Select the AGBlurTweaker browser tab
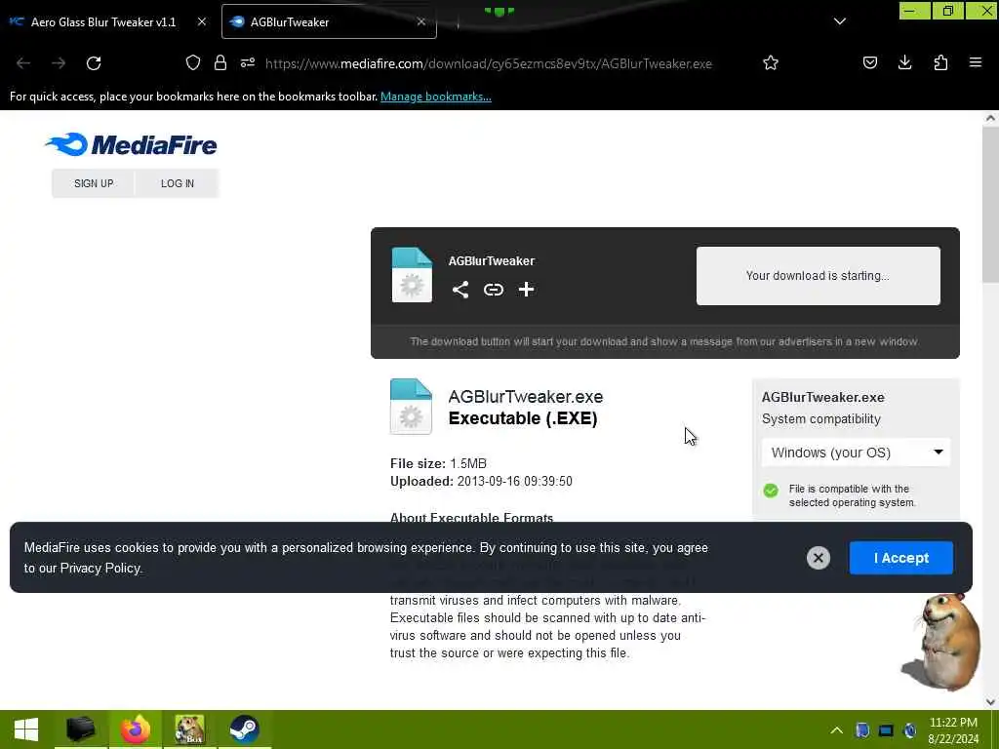This screenshot has height=749, width=999. pos(329,21)
